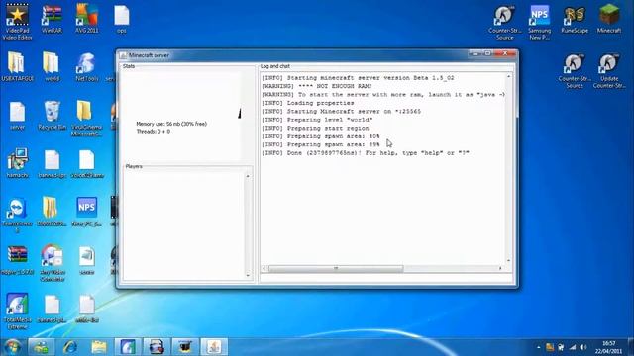
Task: Maximize the Minecraft server window
Action: [488, 53]
